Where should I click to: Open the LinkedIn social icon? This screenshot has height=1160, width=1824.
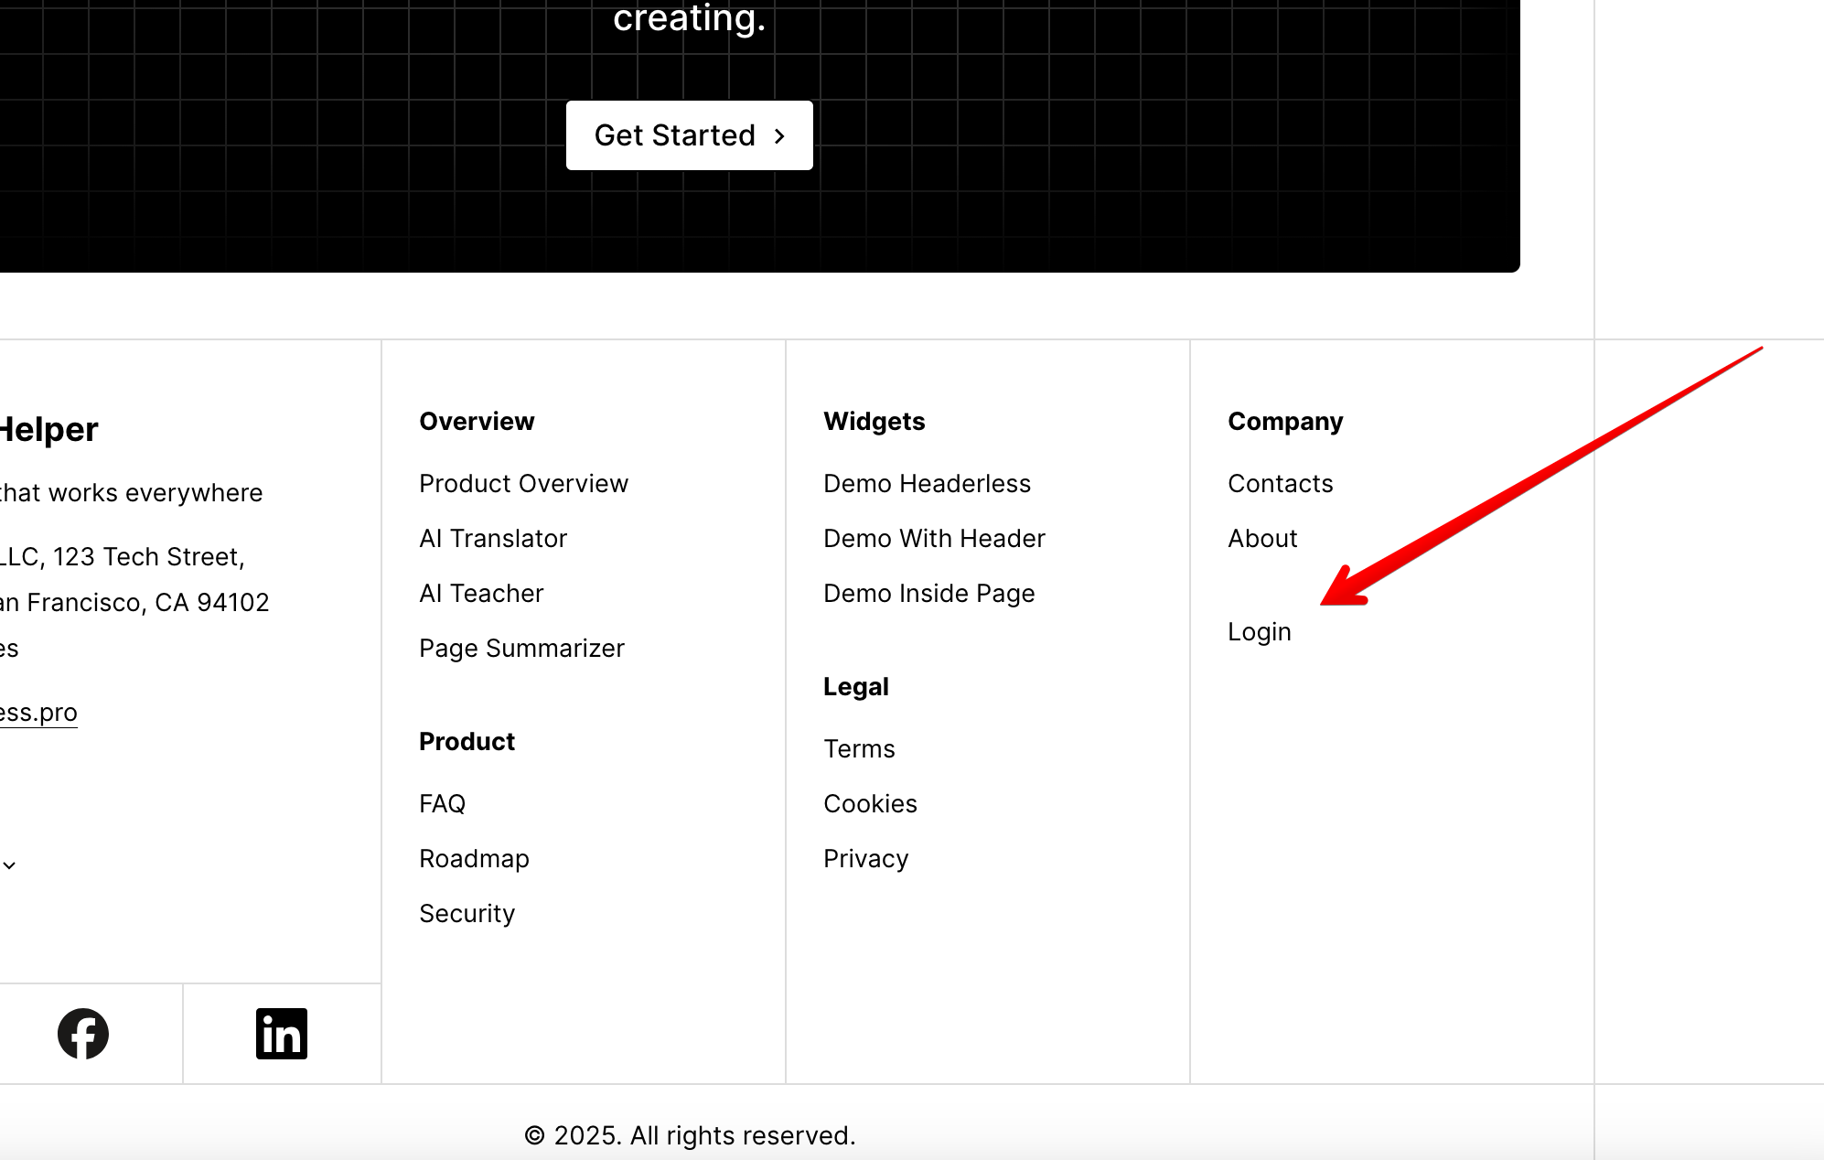click(282, 1034)
